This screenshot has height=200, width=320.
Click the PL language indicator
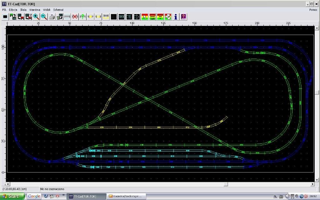click(275, 197)
